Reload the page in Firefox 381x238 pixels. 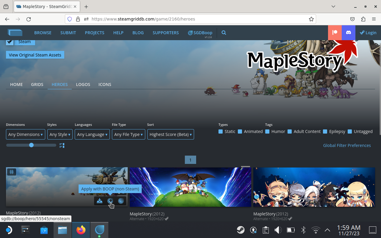(x=29, y=19)
